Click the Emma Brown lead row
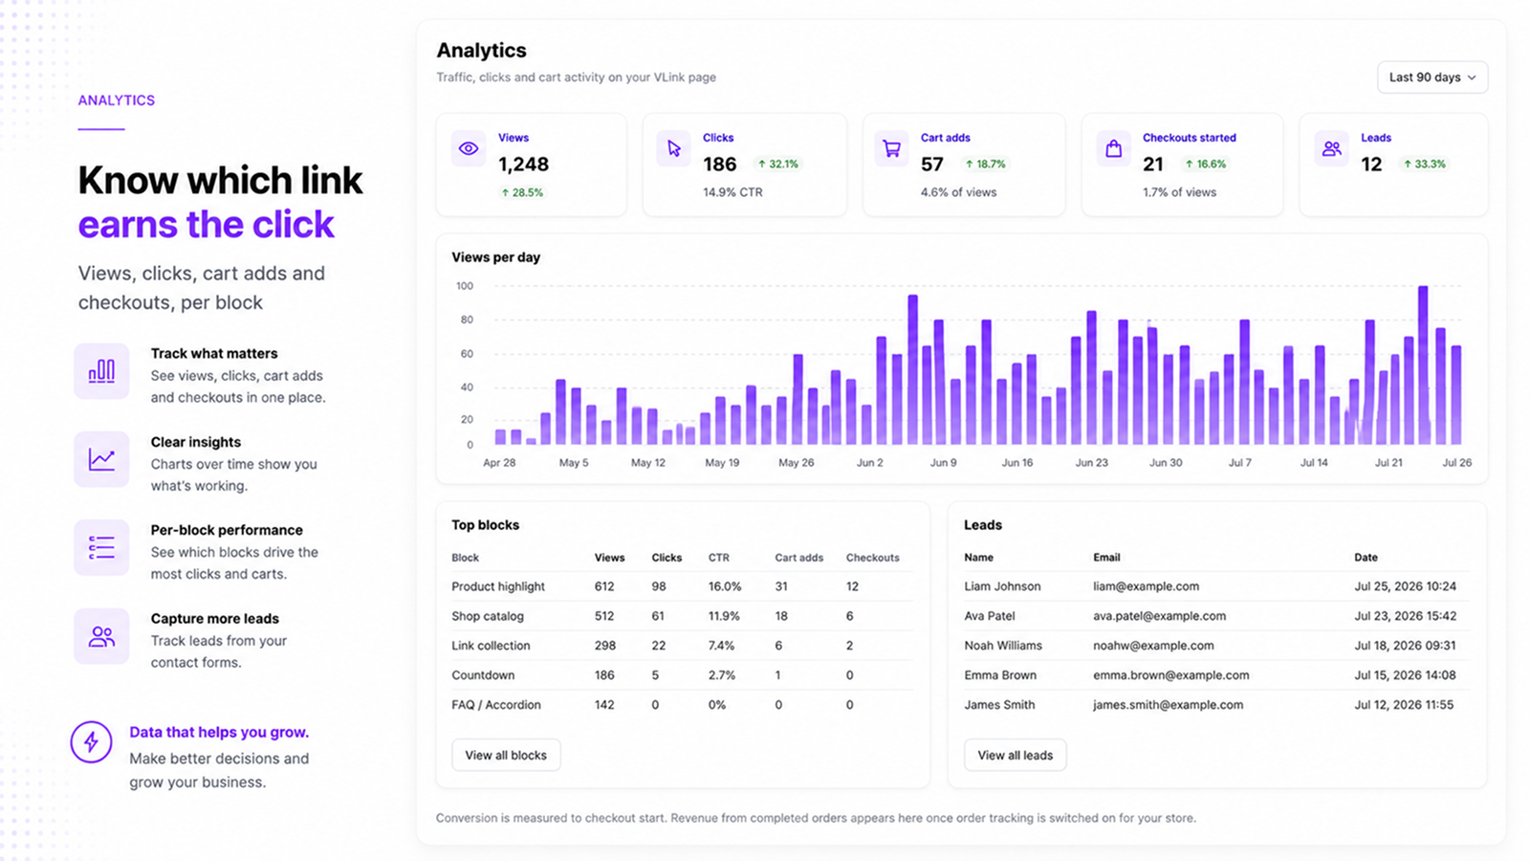 (x=1217, y=675)
